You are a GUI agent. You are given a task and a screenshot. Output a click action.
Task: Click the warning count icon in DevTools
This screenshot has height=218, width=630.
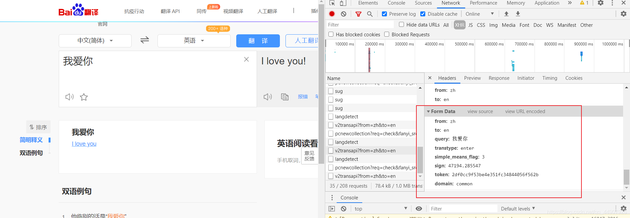click(x=584, y=3)
